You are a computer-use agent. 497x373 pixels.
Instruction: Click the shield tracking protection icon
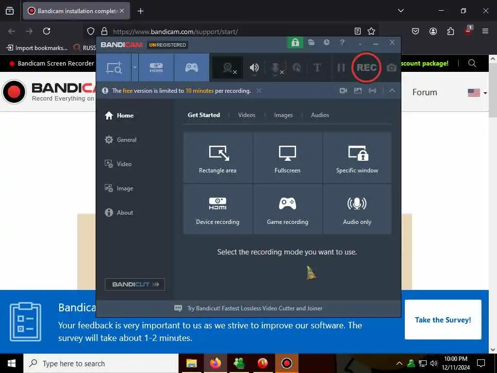click(91, 31)
